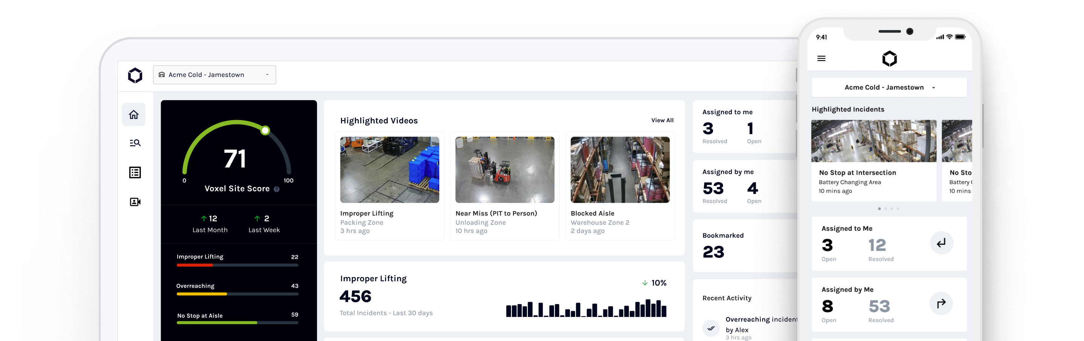Click the Recent Activity heading
Viewport: 1084px width, 341px height.
click(x=727, y=298)
